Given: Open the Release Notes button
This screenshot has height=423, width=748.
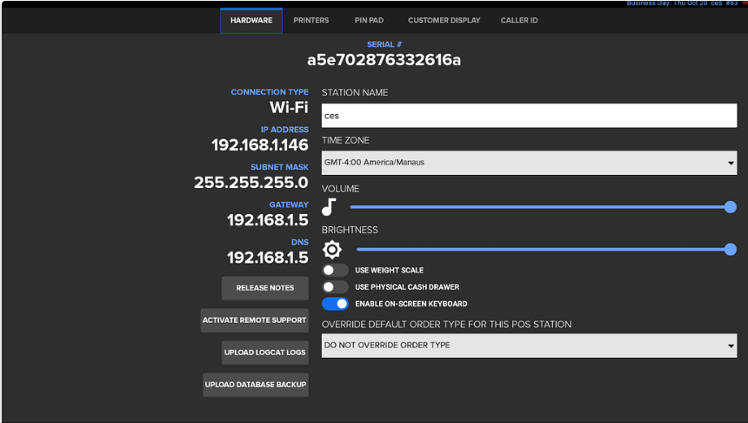Looking at the screenshot, I should pyautogui.click(x=265, y=288).
